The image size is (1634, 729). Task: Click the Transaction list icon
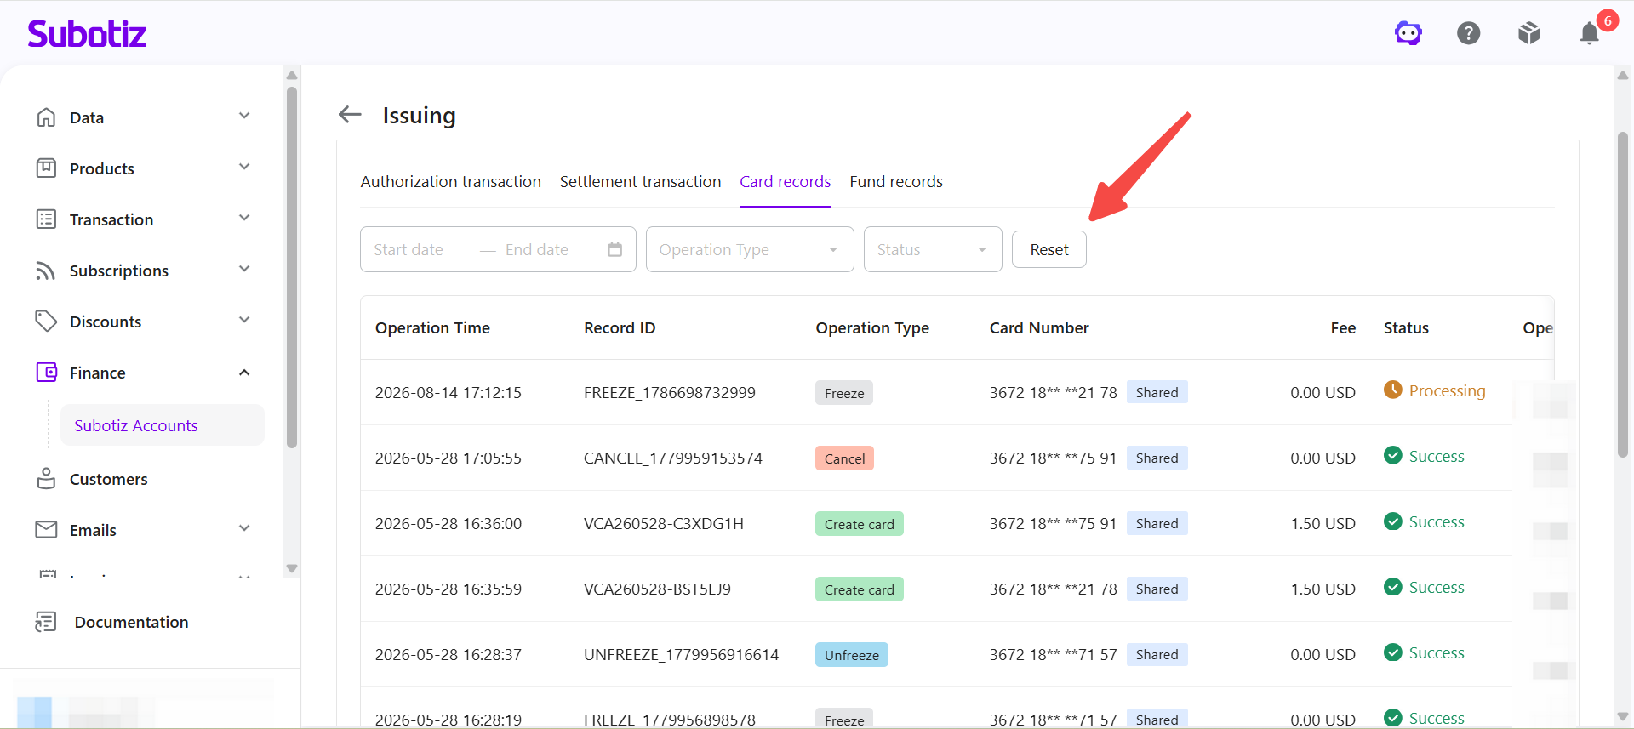pyautogui.click(x=46, y=219)
